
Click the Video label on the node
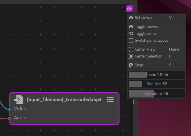click(x=20, y=109)
